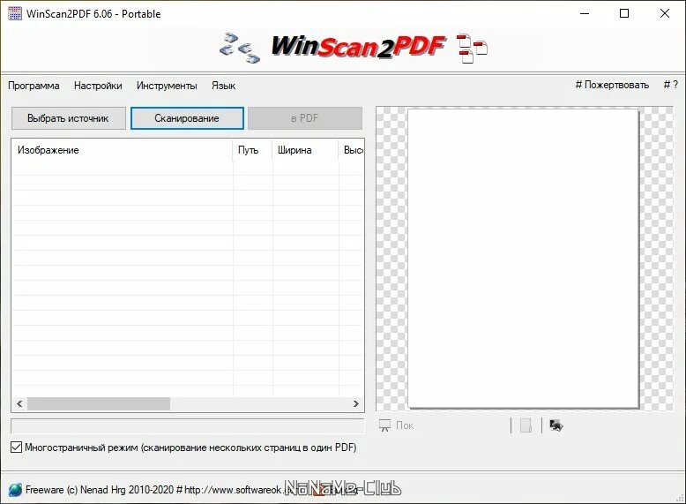The height and width of the screenshot is (504, 686).
Task: Open the Инструменты menu
Action: point(167,86)
